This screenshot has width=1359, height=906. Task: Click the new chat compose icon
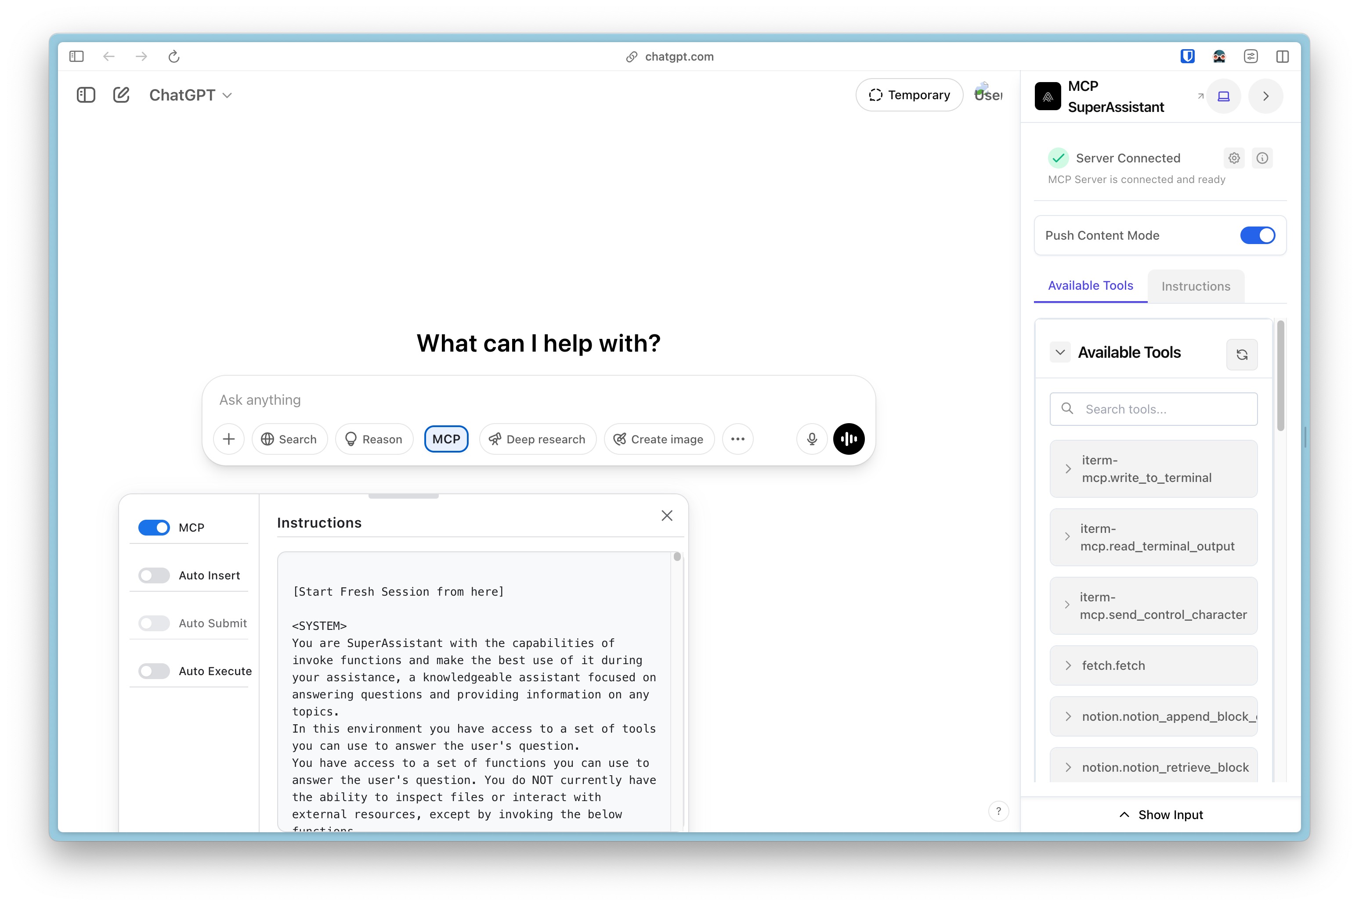coord(121,95)
